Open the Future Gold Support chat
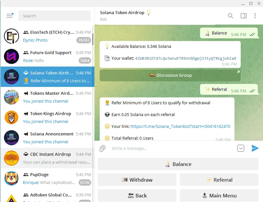The image size is (263, 202). coord(48,56)
